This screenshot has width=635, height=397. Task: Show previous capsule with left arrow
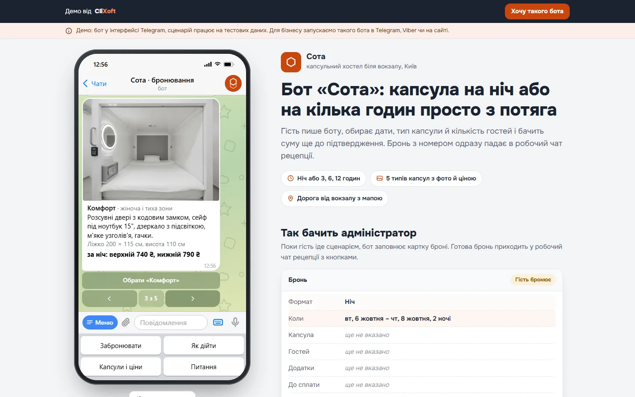click(x=109, y=299)
